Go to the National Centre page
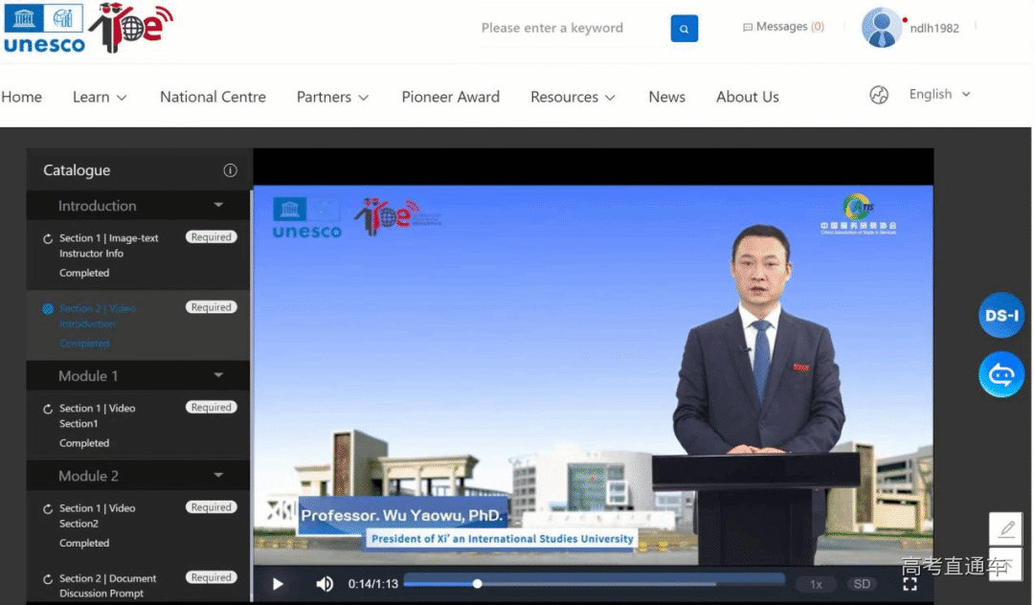This screenshot has height=605, width=1034. click(213, 97)
